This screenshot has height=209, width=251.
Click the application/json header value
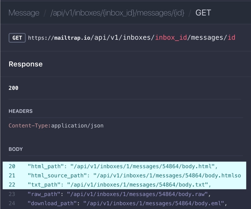[x=77, y=126]
